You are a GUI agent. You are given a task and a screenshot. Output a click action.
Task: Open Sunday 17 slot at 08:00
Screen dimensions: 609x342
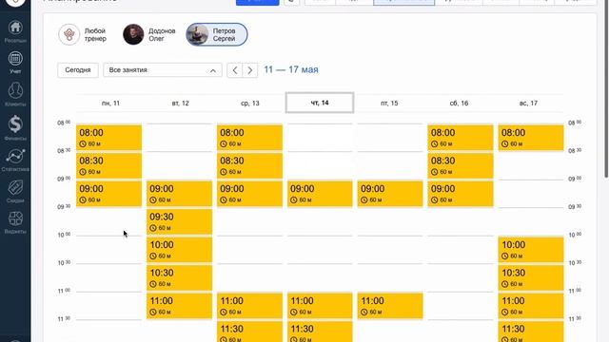pyautogui.click(x=531, y=137)
